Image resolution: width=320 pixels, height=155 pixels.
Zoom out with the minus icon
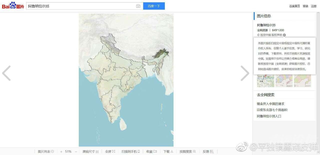pos(76,152)
